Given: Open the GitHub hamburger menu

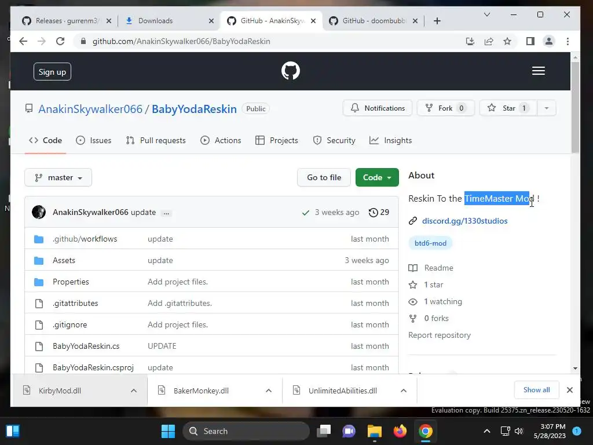Looking at the screenshot, I should click(x=538, y=71).
